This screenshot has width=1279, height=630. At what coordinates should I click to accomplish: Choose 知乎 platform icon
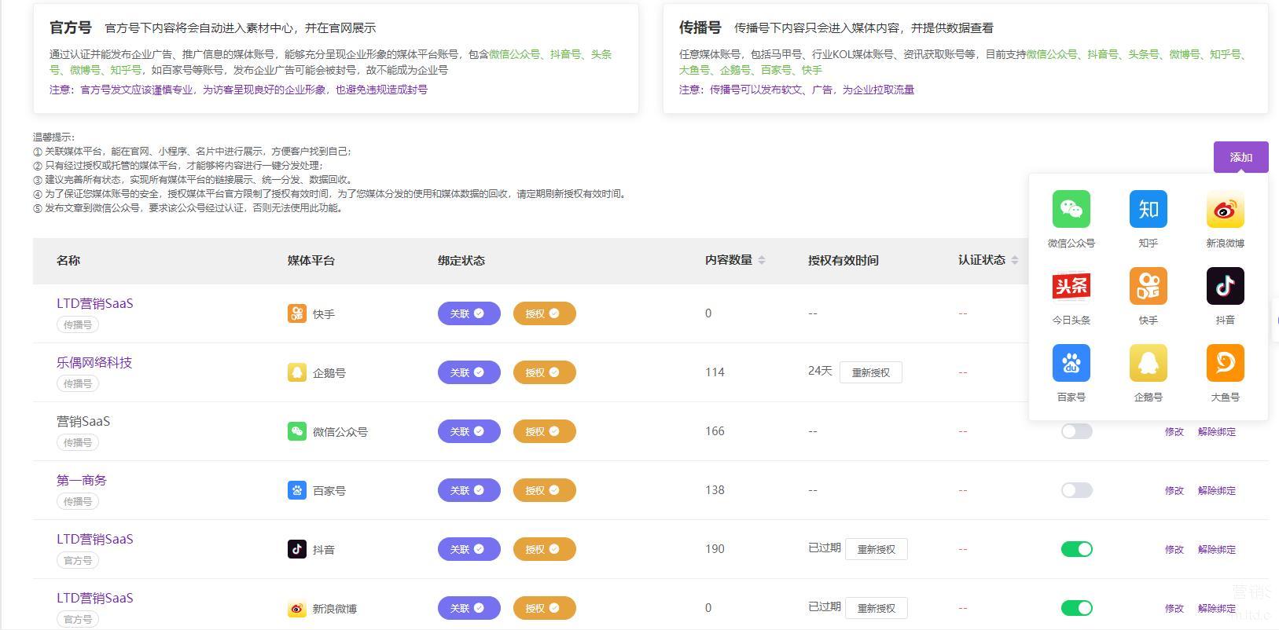pyautogui.click(x=1148, y=209)
